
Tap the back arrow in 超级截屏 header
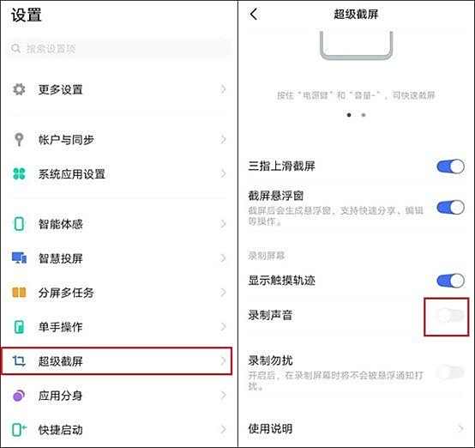[x=254, y=14]
